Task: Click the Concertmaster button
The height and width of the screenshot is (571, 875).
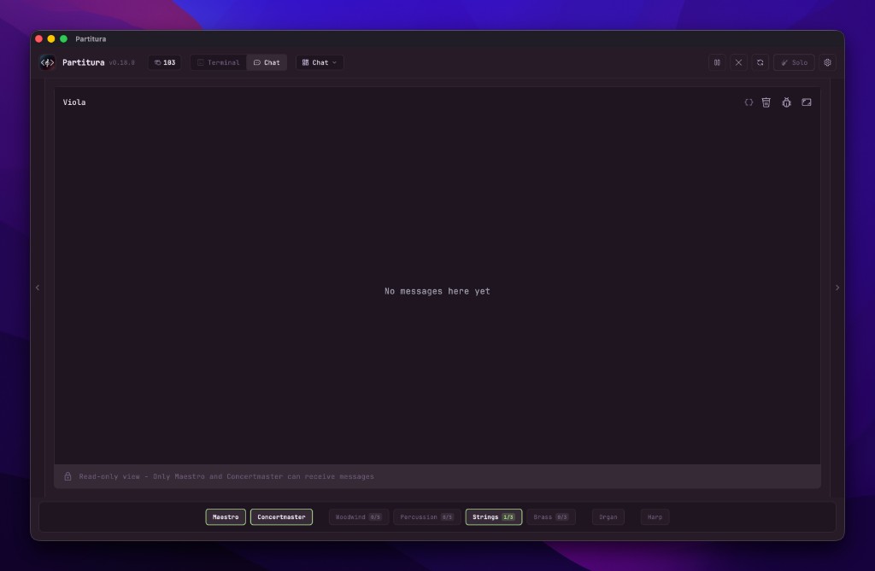Action: tap(281, 517)
